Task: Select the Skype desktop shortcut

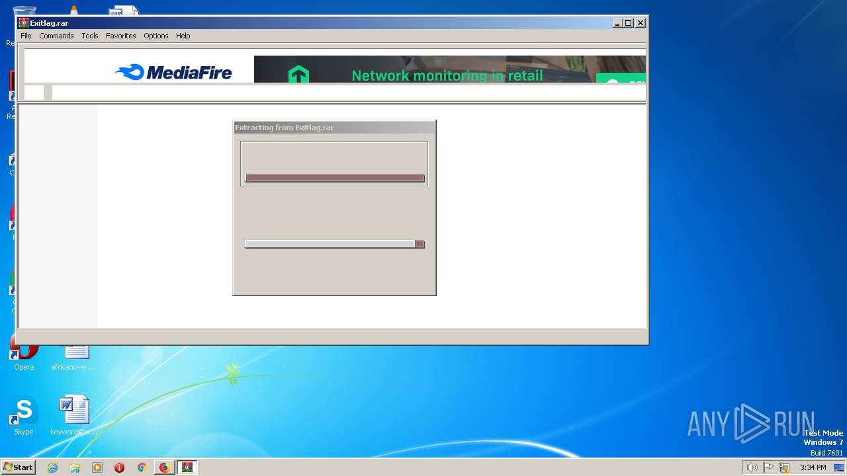Action: (24, 416)
